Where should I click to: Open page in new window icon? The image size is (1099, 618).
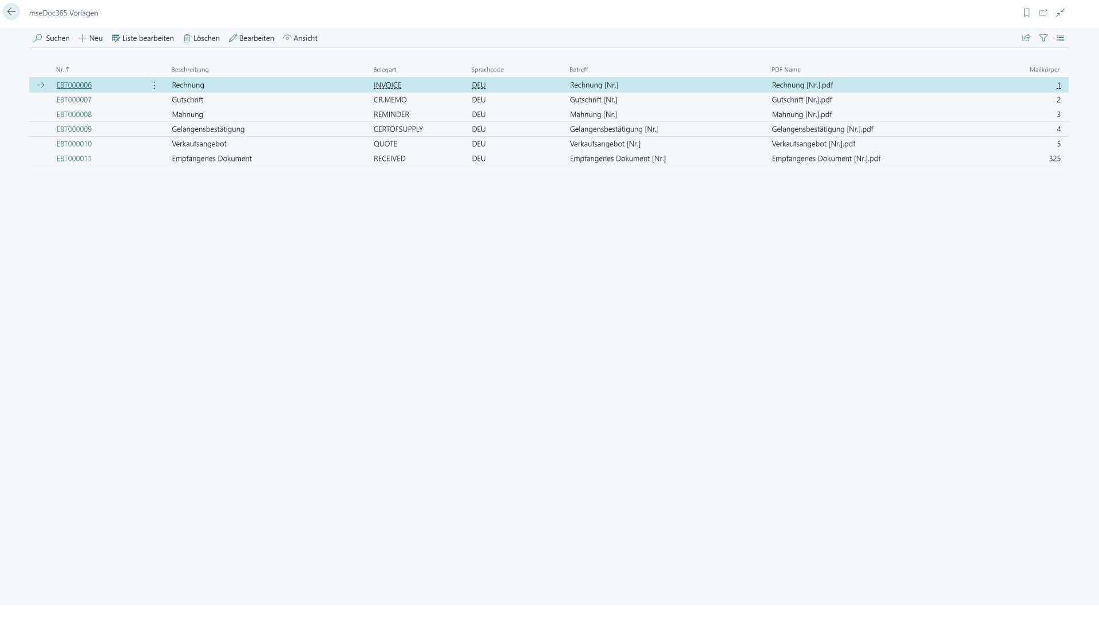pos(1043,13)
